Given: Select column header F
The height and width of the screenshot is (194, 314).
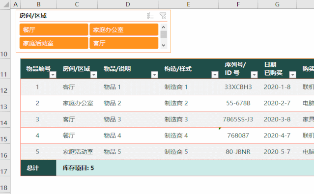Looking at the screenshot, I should tap(238, 4).
